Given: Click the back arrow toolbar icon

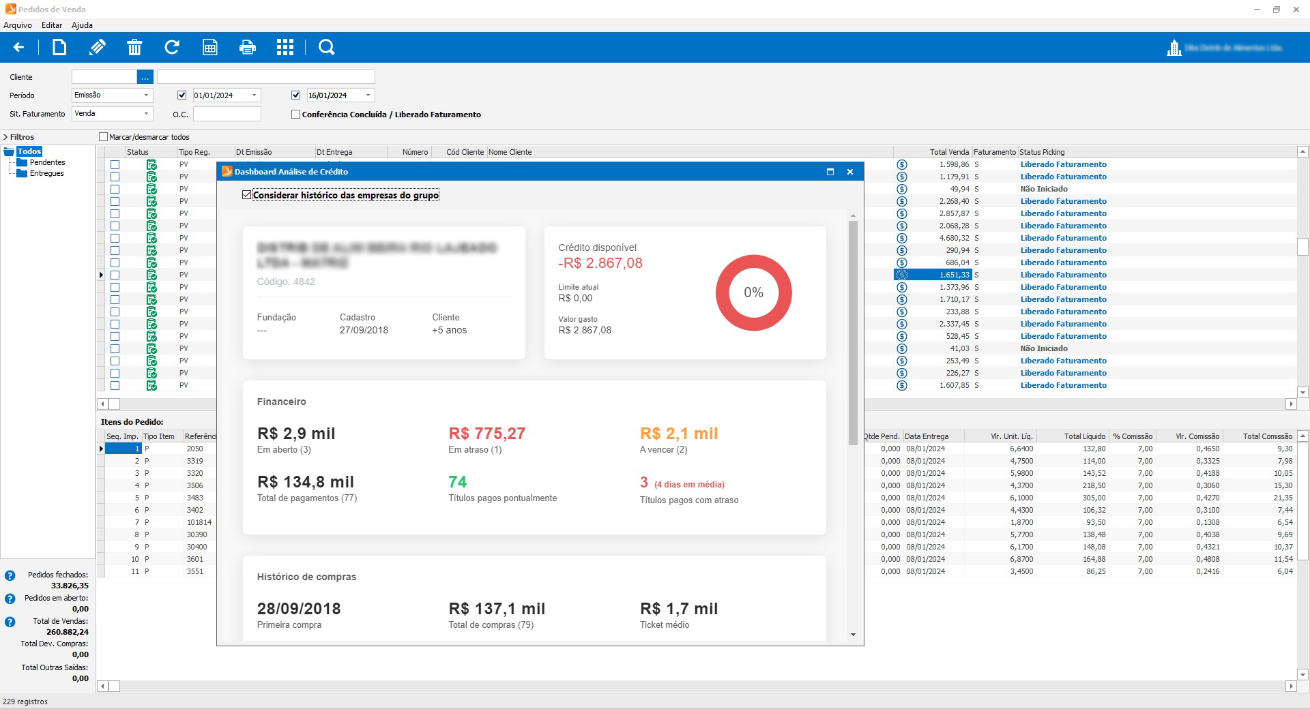Looking at the screenshot, I should (x=19, y=47).
